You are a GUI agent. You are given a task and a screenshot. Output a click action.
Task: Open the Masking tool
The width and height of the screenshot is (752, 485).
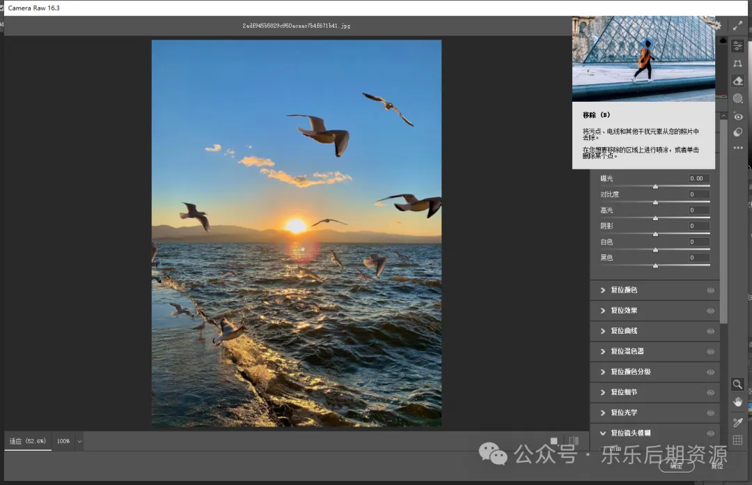pyautogui.click(x=738, y=98)
